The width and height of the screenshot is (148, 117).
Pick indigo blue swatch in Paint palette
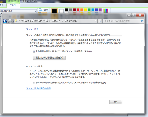coord(97,10)
